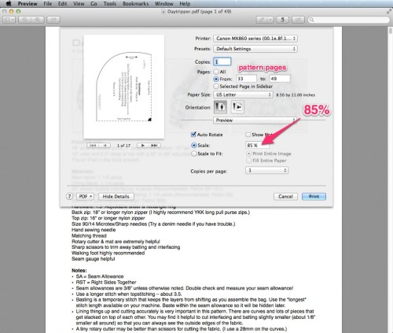The height and width of the screenshot is (333, 393).
Task: Jump to last page in print preview
Action: coord(155,146)
